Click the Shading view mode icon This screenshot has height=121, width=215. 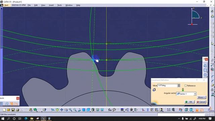(93, 110)
